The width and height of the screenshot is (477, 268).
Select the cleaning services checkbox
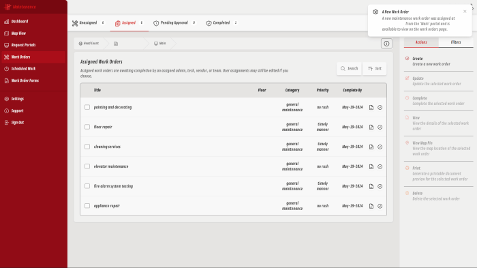(87, 147)
